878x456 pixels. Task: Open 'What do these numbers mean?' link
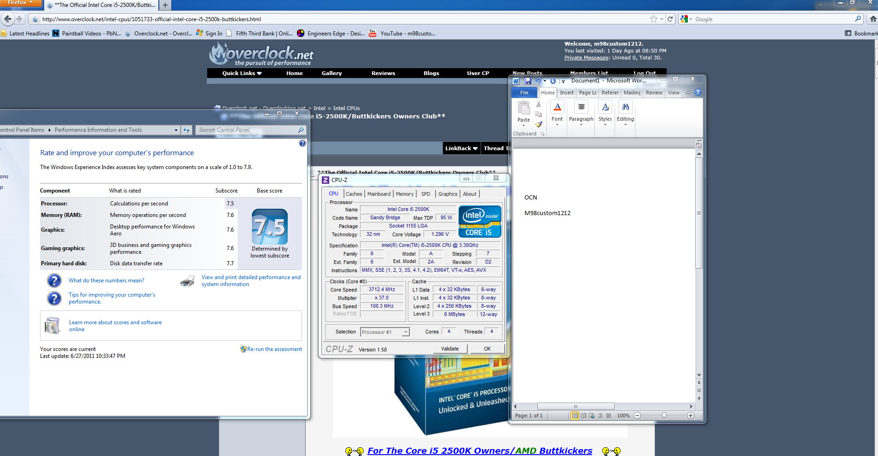pos(106,281)
